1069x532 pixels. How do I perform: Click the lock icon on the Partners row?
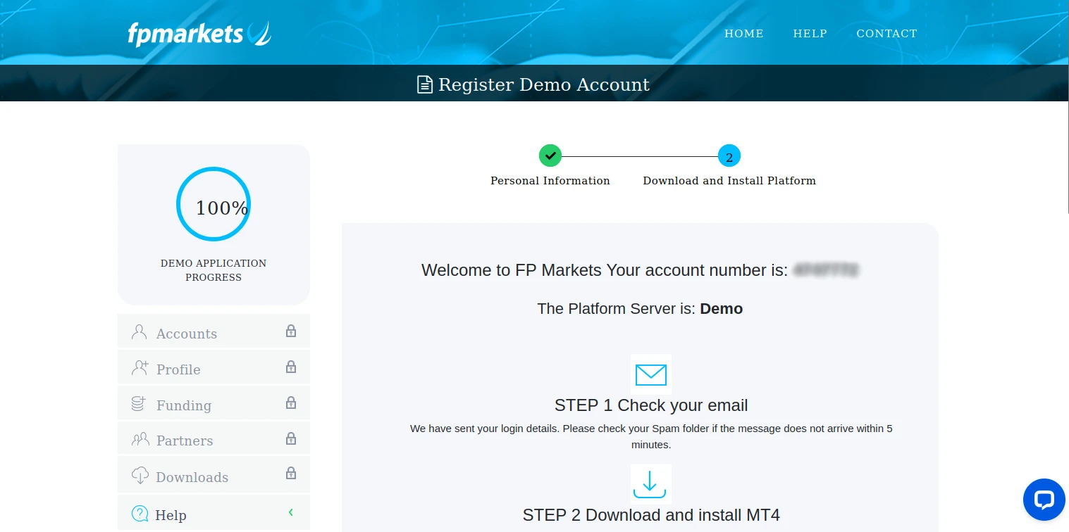pos(291,438)
